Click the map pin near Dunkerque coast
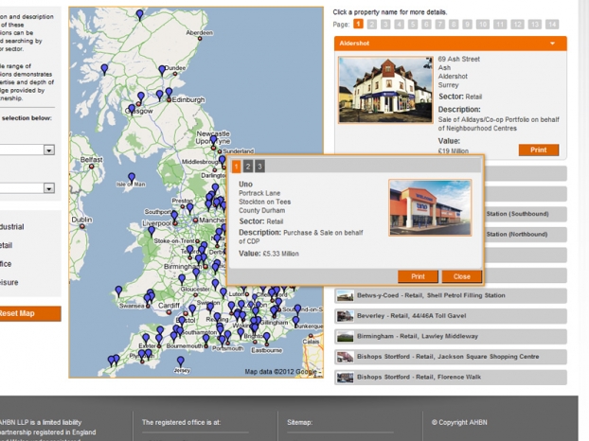The height and width of the screenshot is (441, 589). pos(296,321)
